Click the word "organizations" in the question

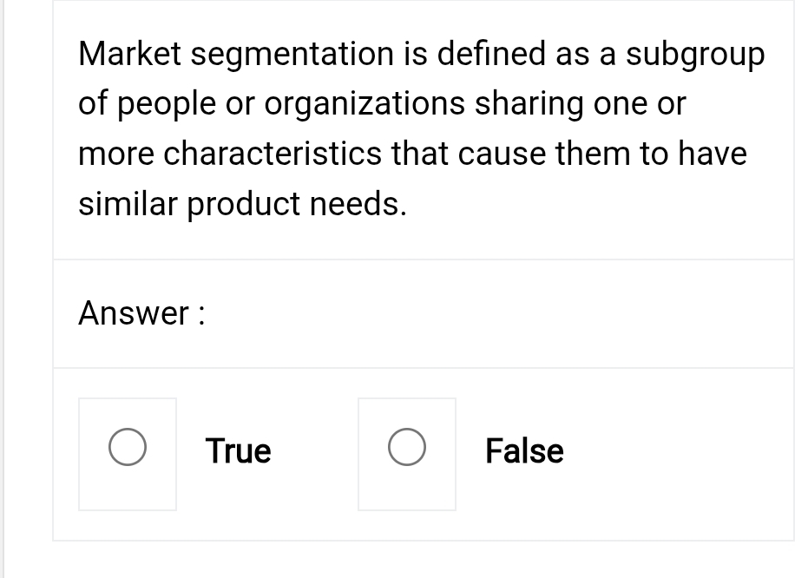click(364, 104)
